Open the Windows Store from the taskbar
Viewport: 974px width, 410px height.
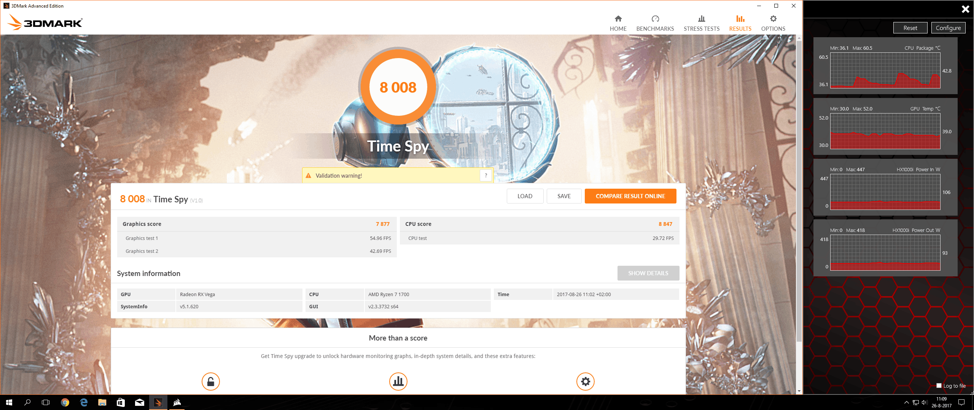121,402
